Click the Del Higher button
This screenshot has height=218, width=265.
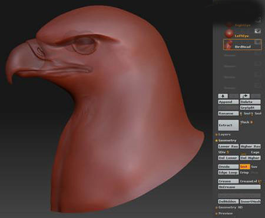(x=250, y=158)
